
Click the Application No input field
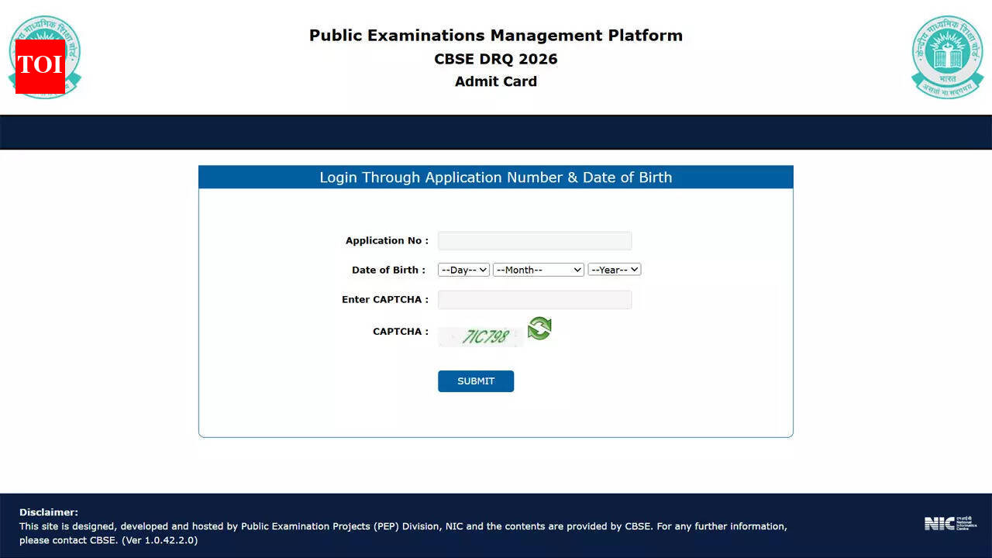pyautogui.click(x=534, y=240)
